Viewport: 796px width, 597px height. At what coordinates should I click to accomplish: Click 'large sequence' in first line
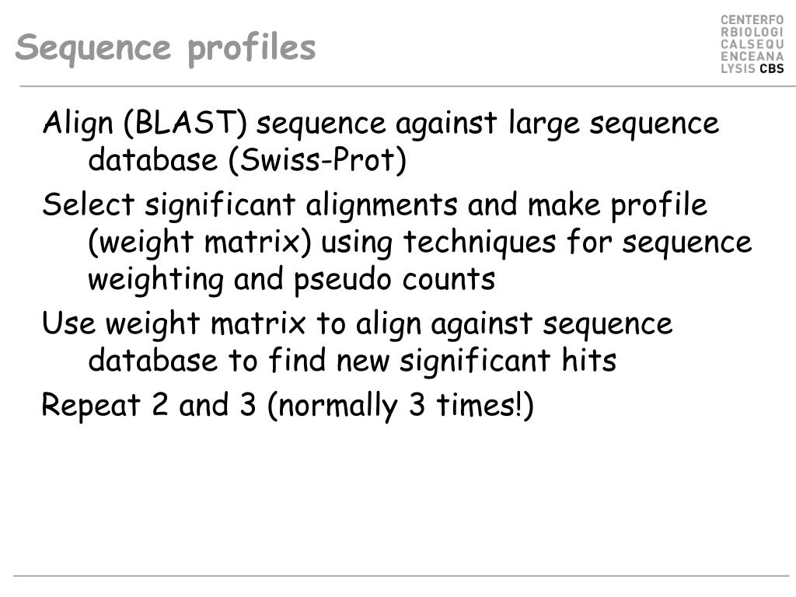pyautogui.click(x=614, y=124)
